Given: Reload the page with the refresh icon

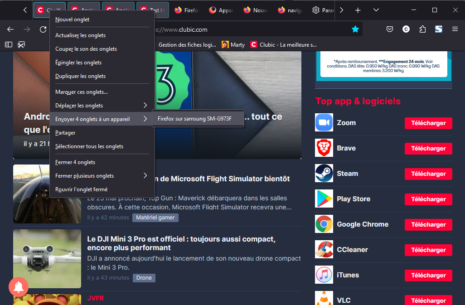Looking at the screenshot, I should tap(43, 29).
